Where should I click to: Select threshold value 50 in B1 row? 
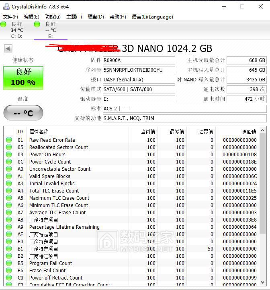coord(211,249)
